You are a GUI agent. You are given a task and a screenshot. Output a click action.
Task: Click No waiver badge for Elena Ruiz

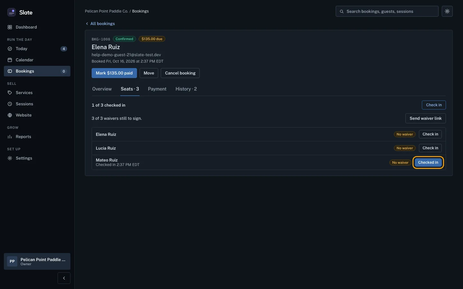(x=404, y=135)
